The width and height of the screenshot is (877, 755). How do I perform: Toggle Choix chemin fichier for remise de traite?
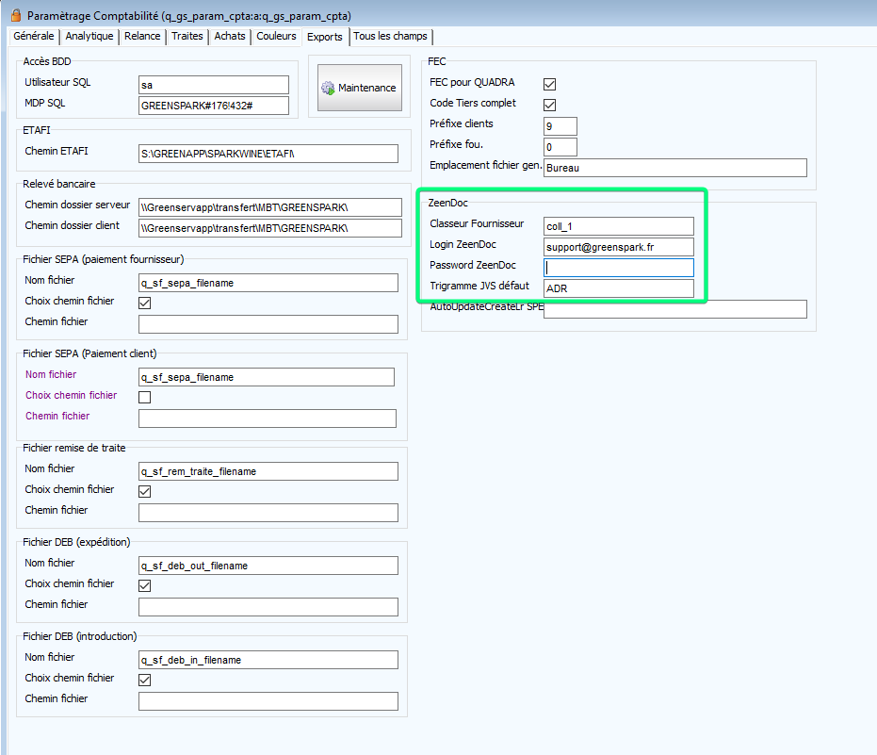[x=145, y=491]
